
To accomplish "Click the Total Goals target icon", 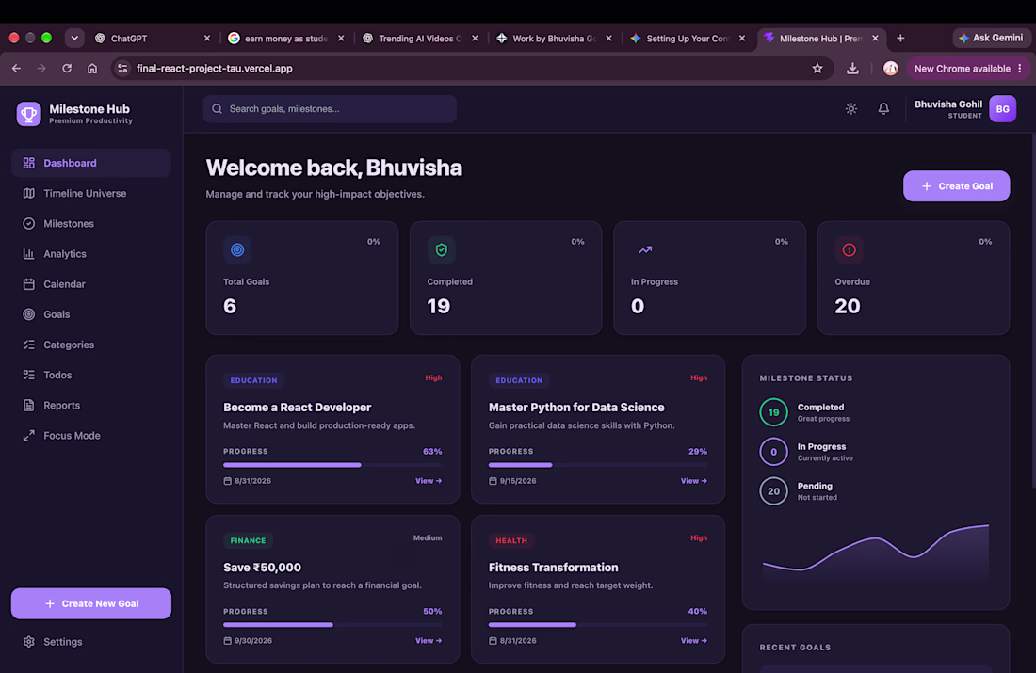I will pos(237,249).
